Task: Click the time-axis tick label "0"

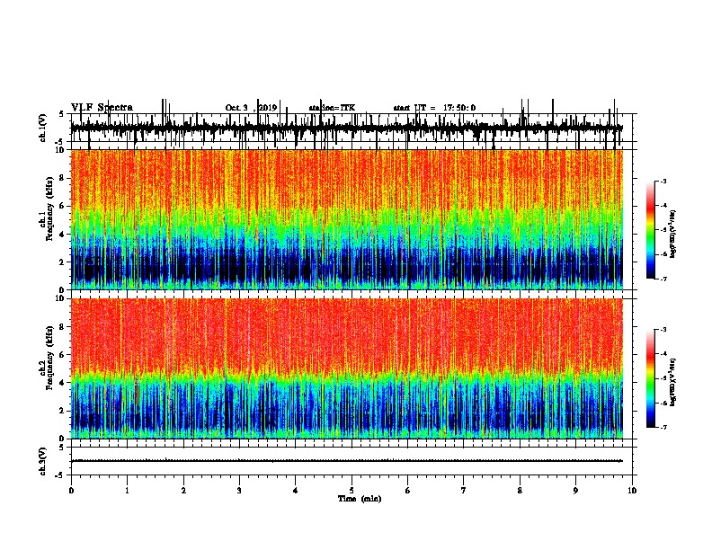Action: point(71,491)
